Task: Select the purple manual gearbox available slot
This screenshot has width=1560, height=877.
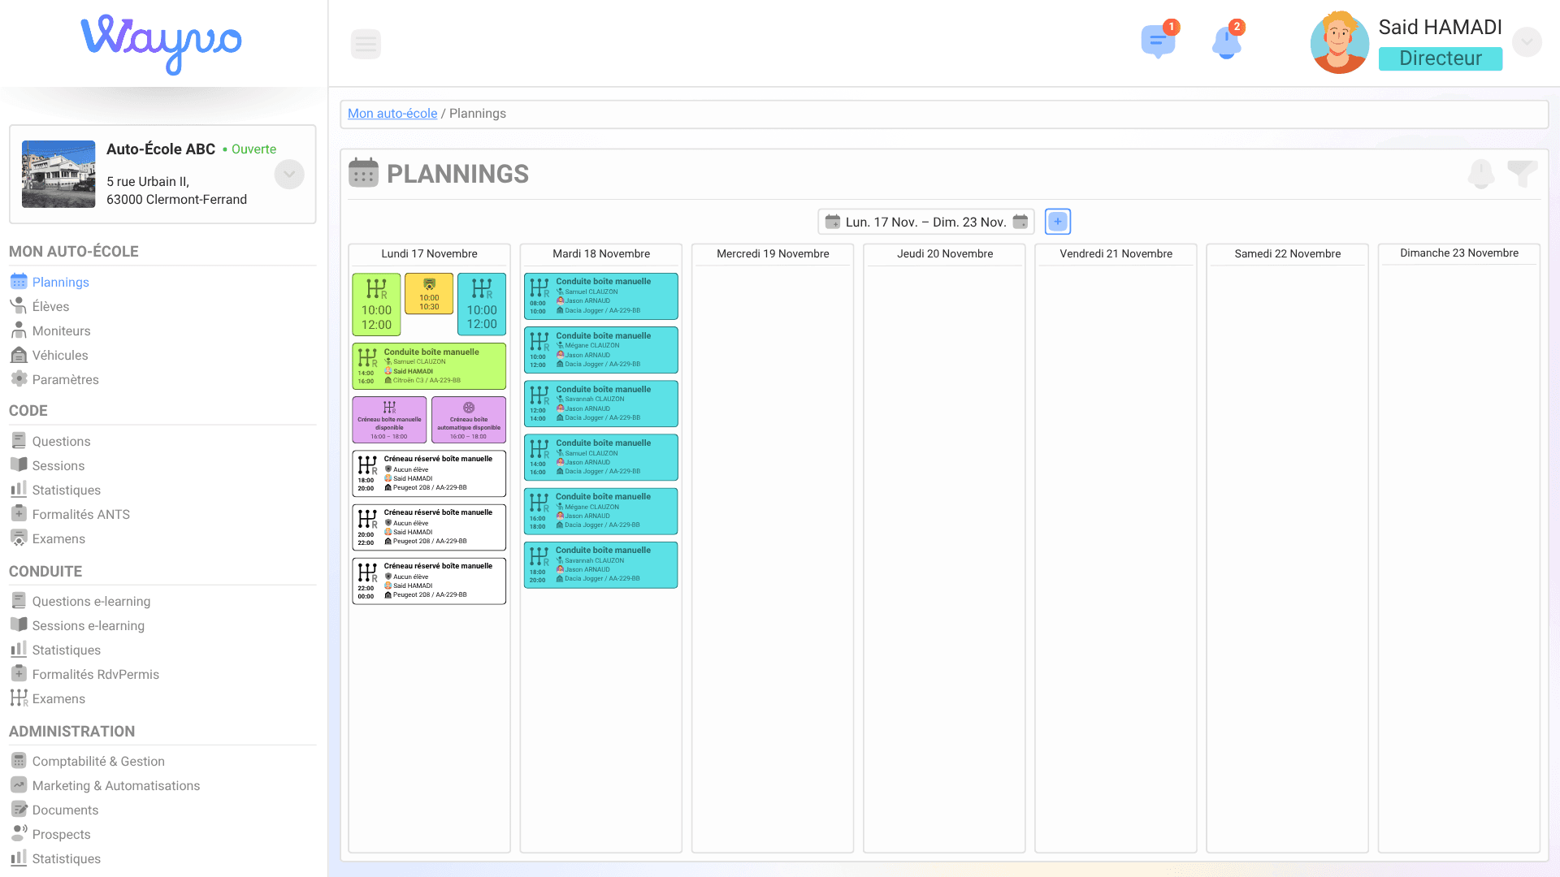Action: [389, 419]
